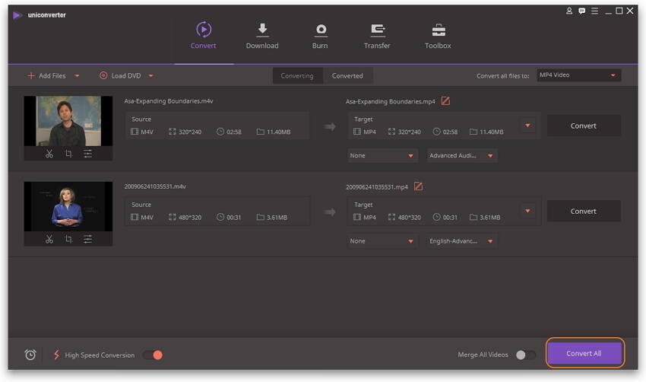Trim the 200906241035531 video with scissors
Viewport: 646px width, 382px height.
49,239
